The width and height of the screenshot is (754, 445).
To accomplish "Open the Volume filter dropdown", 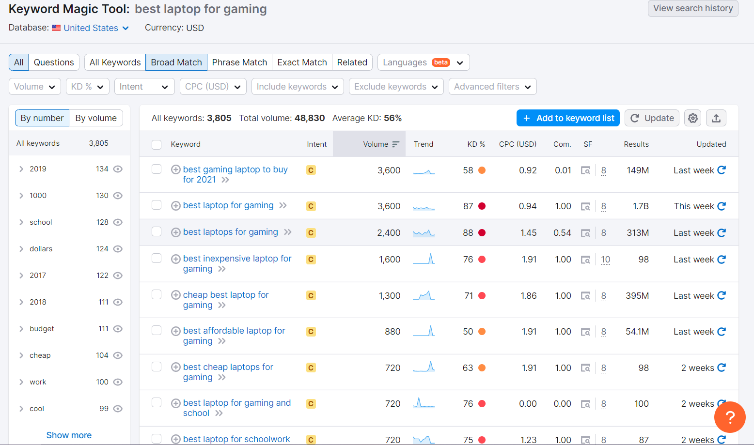I will pyautogui.click(x=35, y=87).
